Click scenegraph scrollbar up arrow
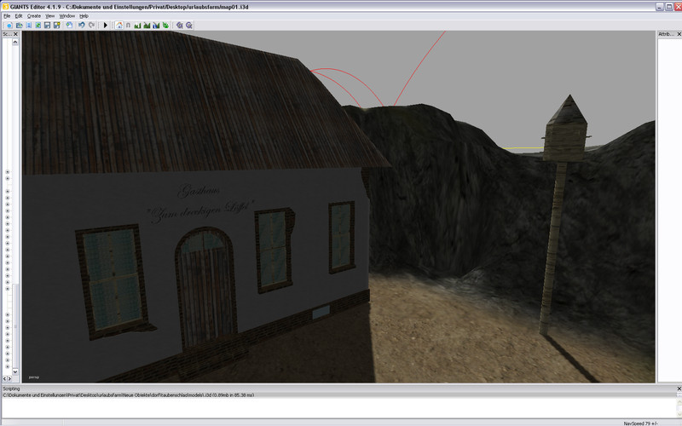The height and width of the screenshot is (426, 682). [15, 42]
